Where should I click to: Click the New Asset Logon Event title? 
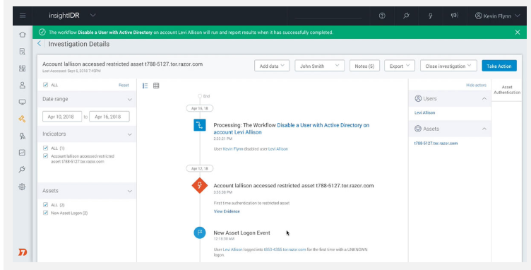tap(241, 233)
